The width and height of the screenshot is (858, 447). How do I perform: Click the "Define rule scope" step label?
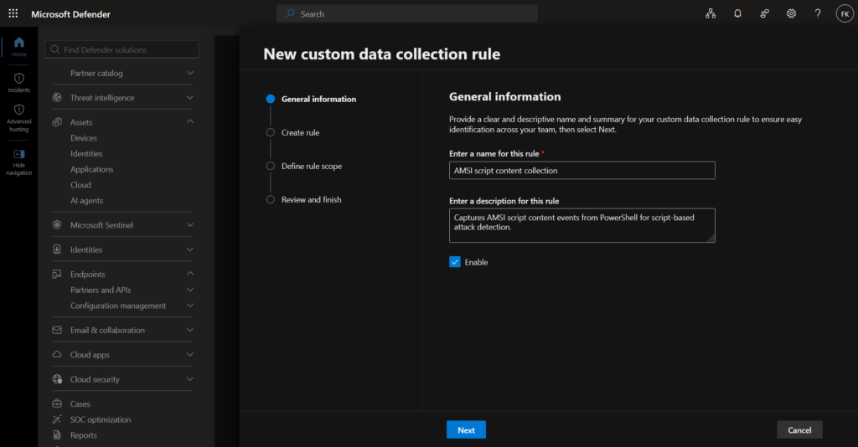coord(312,166)
